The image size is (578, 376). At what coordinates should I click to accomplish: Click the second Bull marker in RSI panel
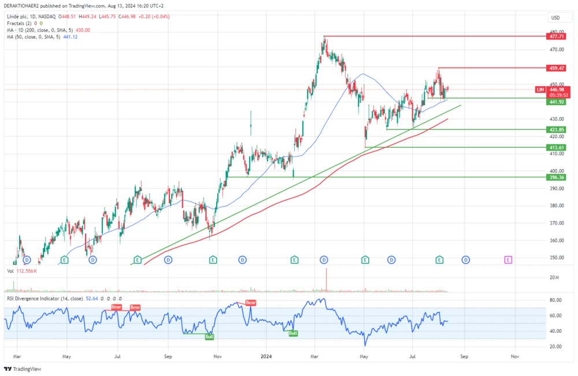(292, 333)
